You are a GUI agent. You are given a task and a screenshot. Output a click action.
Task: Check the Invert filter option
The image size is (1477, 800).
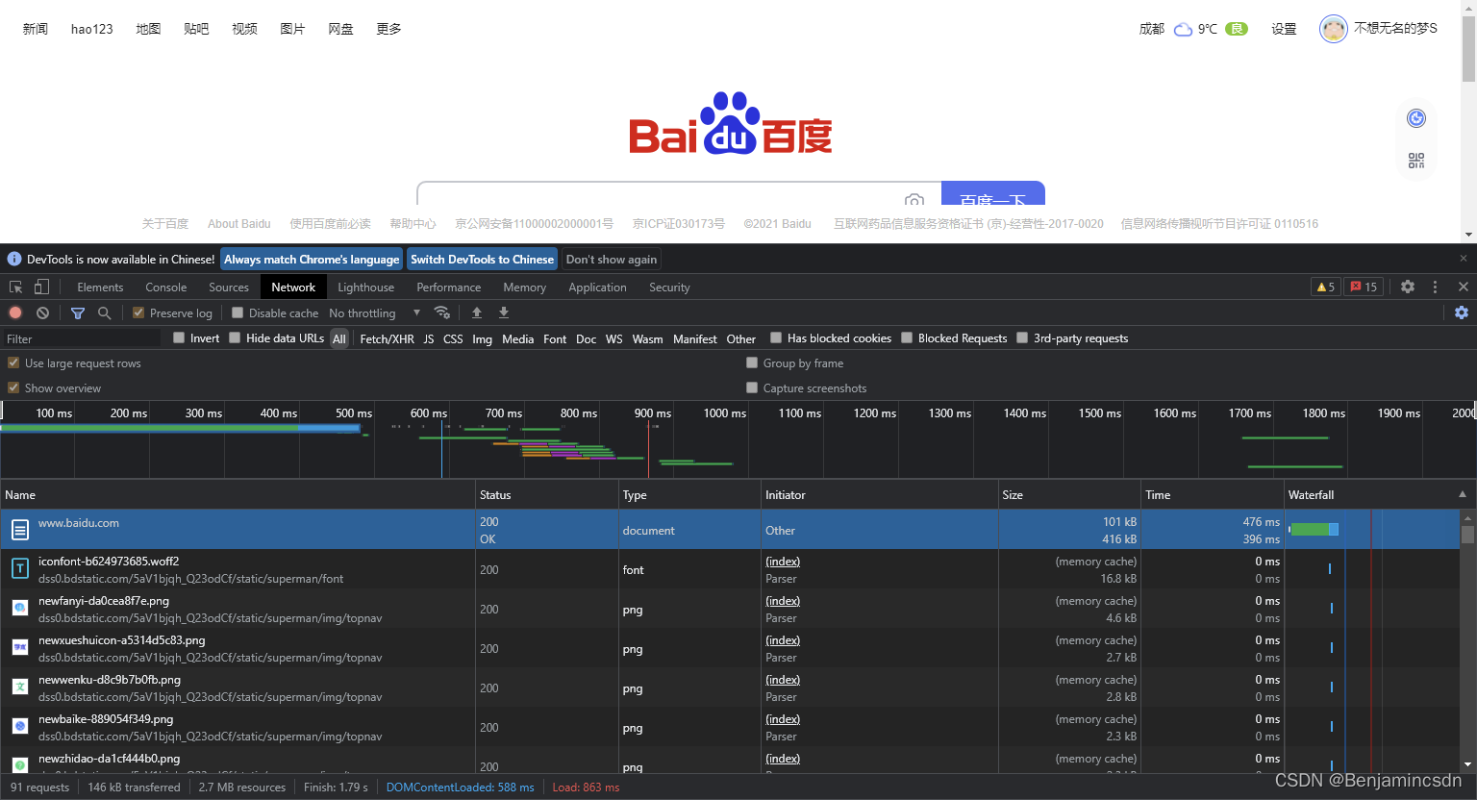pyautogui.click(x=179, y=337)
